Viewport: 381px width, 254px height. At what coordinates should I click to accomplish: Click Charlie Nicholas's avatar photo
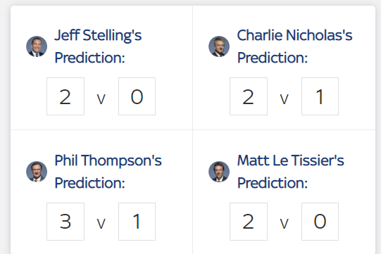[x=219, y=46]
